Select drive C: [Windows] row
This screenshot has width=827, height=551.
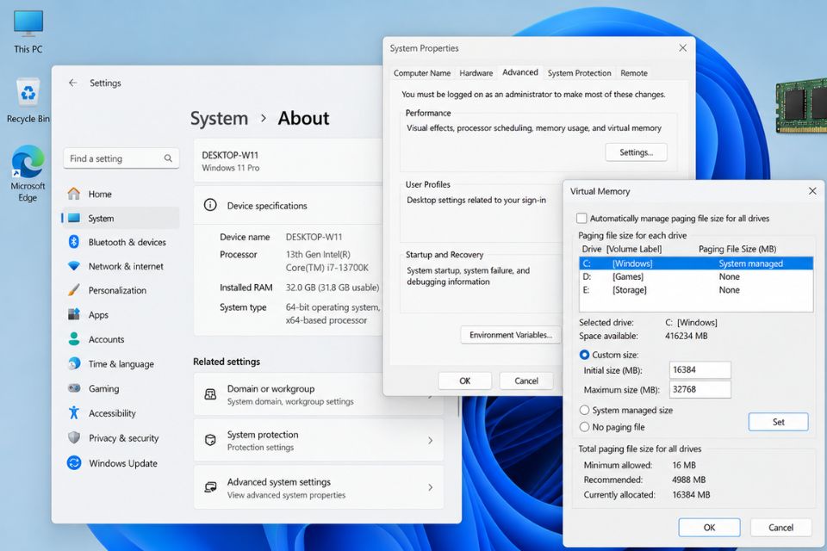point(696,263)
